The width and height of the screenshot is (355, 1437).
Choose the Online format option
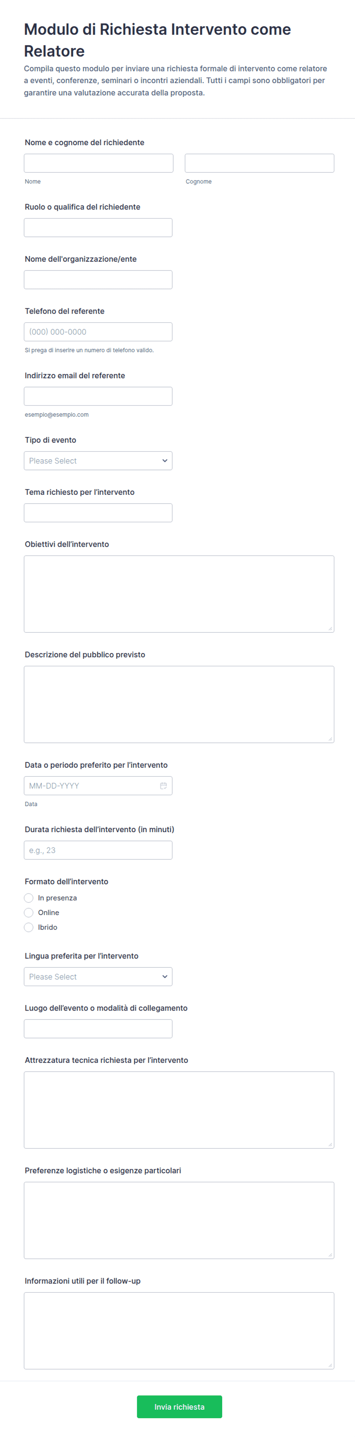click(x=28, y=912)
